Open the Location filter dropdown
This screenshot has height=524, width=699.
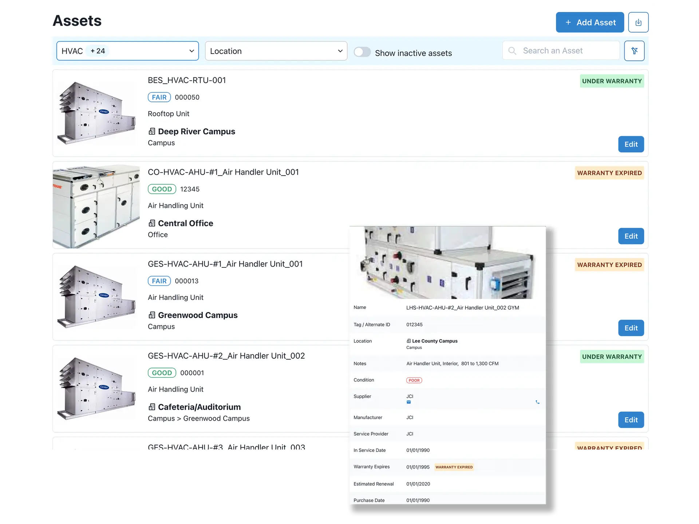[x=276, y=51]
